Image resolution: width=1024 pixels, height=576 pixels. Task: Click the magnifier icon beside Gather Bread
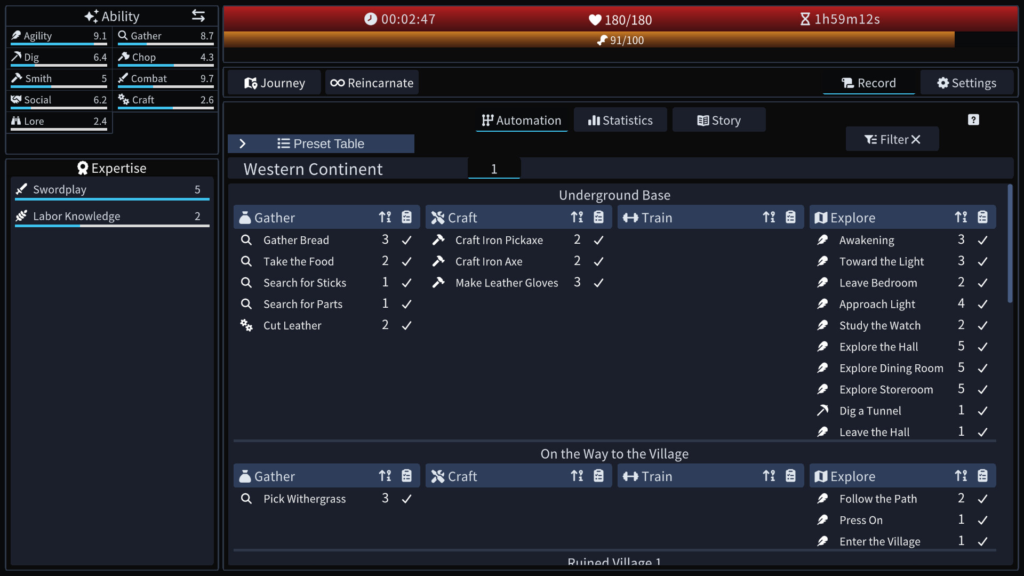(246, 240)
